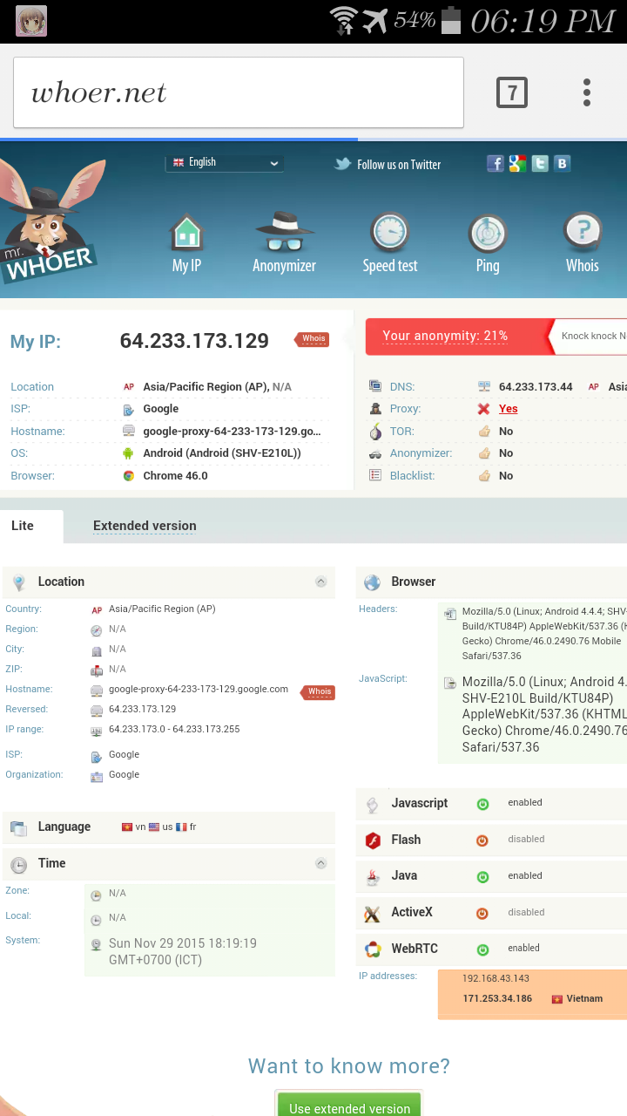
Task: Click Whois tag beside the main IP
Action: (313, 339)
